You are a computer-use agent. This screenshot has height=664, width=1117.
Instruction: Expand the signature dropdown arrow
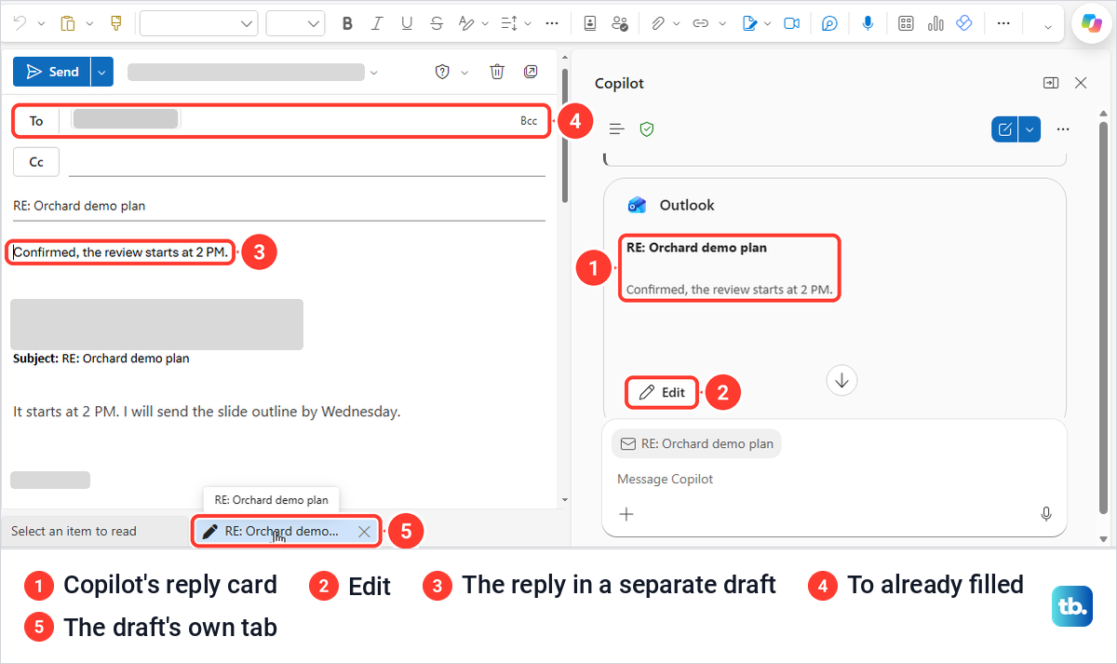[x=768, y=23]
